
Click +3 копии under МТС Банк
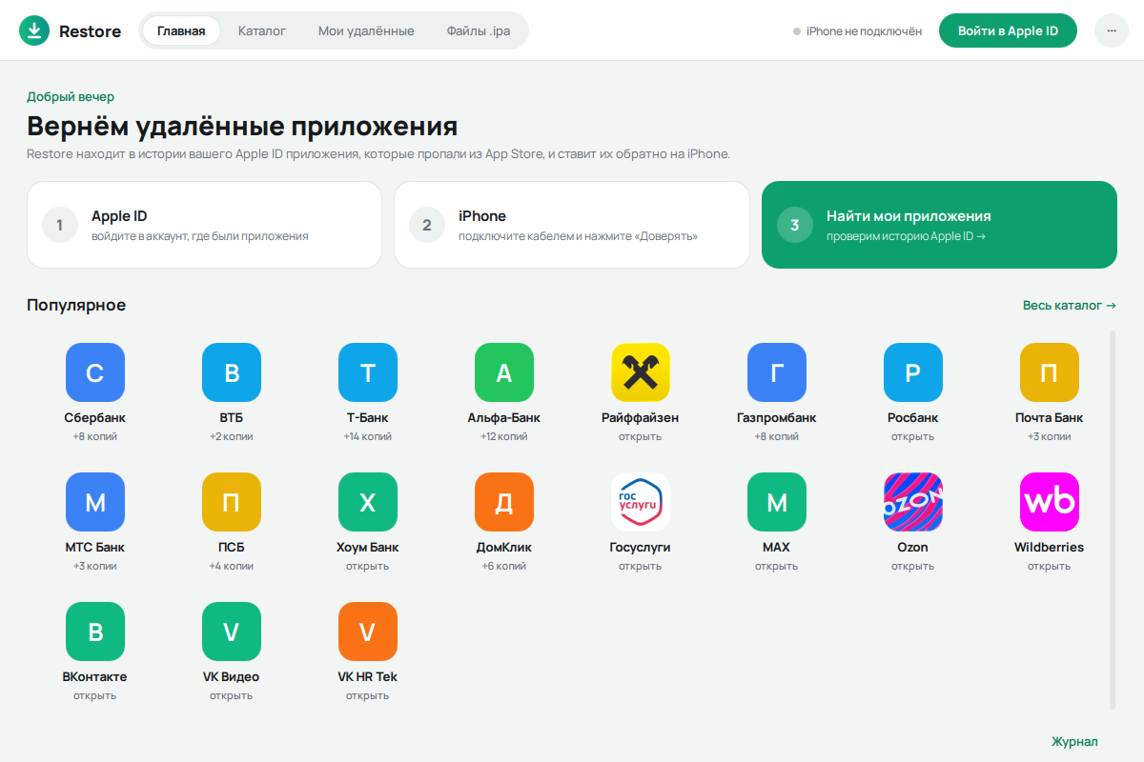click(x=95, y=566)
